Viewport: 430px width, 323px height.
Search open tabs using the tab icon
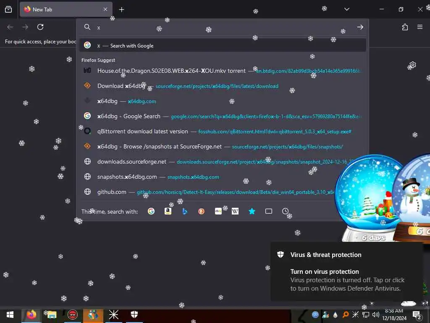point(269,211)
